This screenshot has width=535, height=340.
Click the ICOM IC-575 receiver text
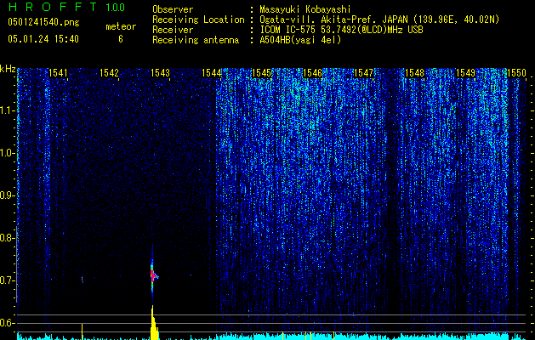coord(341,30)
